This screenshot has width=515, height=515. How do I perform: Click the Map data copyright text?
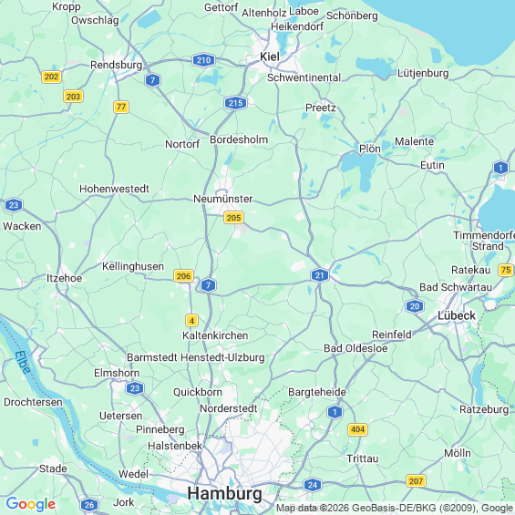395,508
